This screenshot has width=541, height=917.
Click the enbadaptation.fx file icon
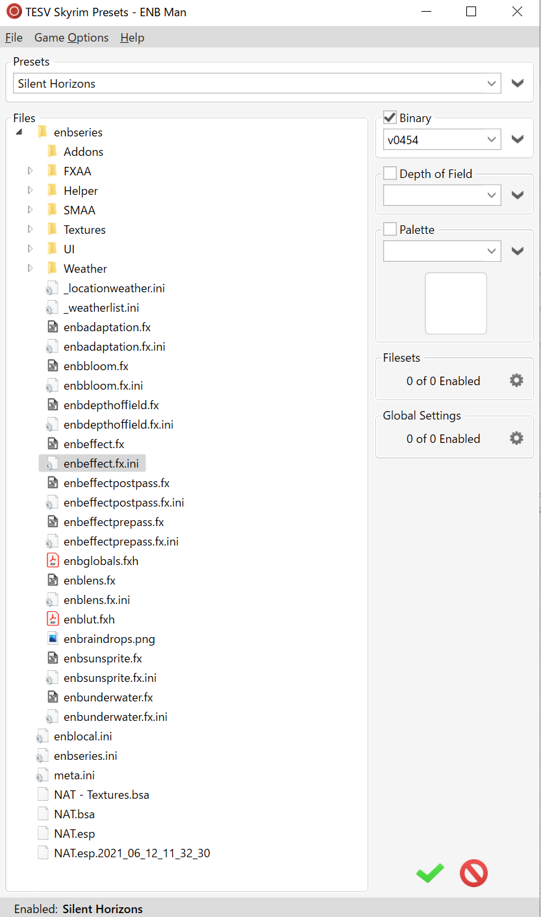click(53, 327)
